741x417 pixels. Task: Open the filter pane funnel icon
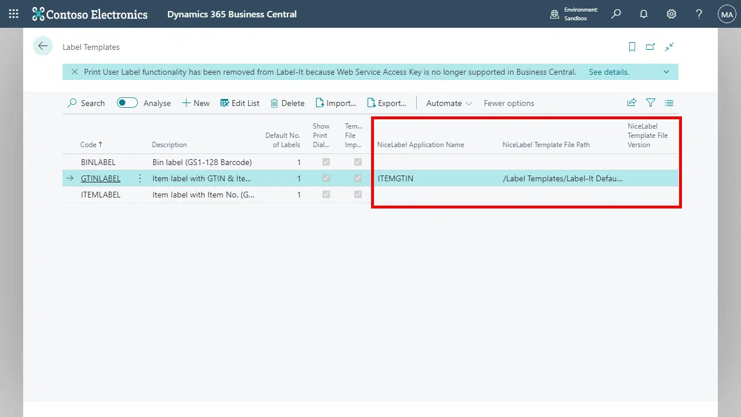click(651, 103)
